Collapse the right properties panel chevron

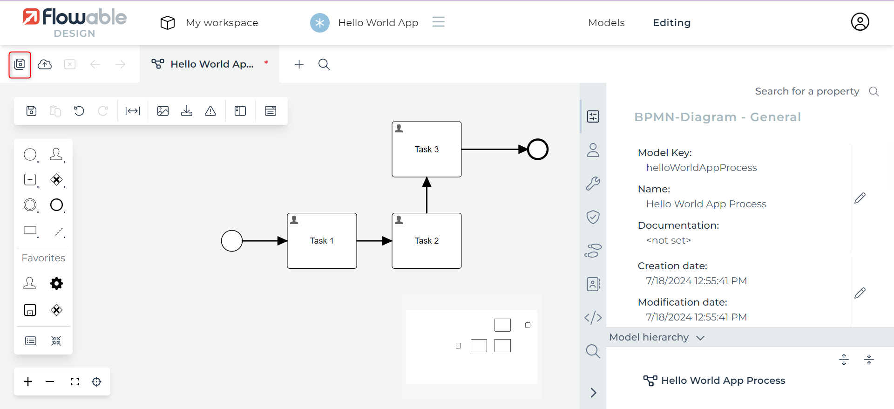(x=593, y=393)
